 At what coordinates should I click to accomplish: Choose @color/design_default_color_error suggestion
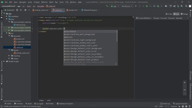click(90, 51)
